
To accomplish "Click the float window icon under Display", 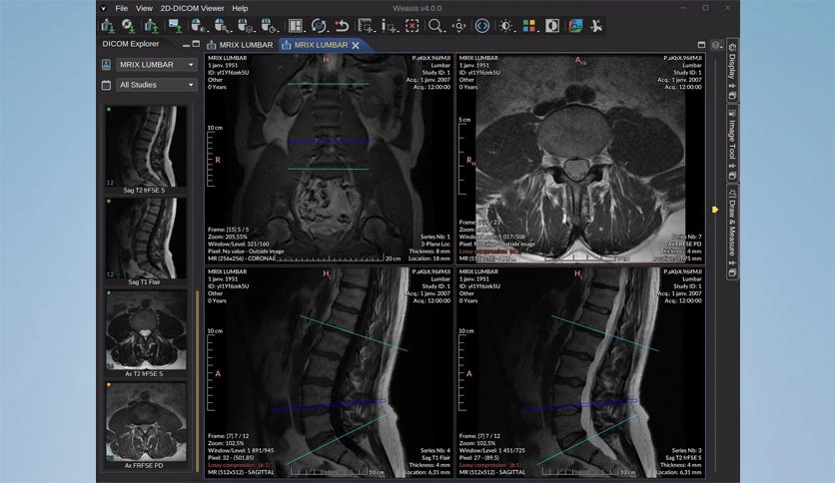I will [732, 96].
